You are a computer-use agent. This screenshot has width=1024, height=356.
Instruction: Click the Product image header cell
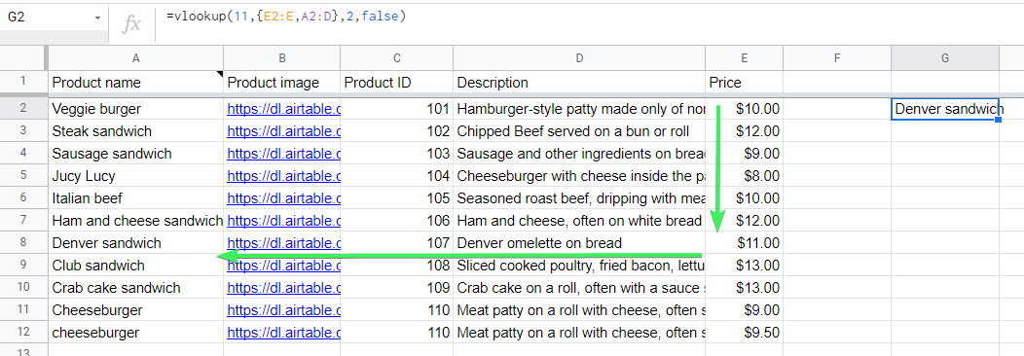tap(282, 82)
